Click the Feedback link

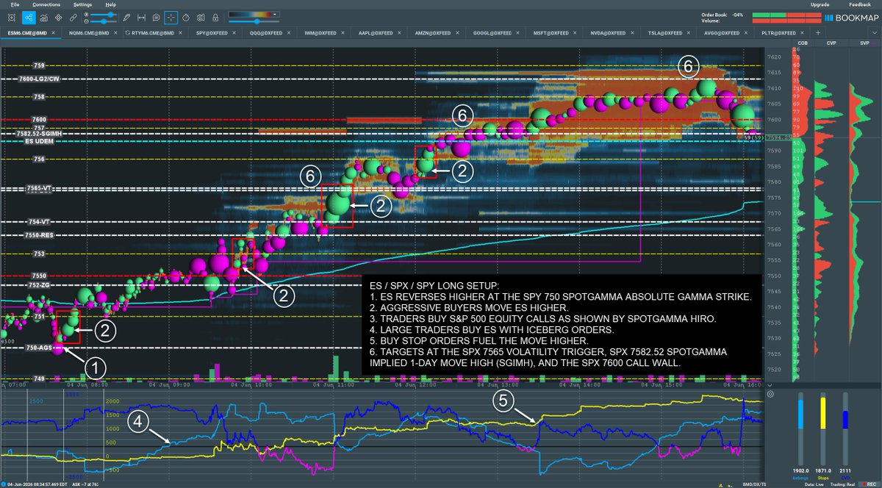click(x=859, y=4)
